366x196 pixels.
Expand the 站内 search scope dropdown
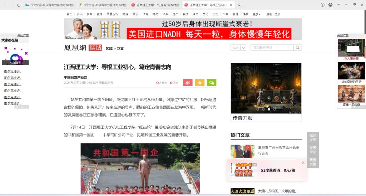click(x=243, y=48)
